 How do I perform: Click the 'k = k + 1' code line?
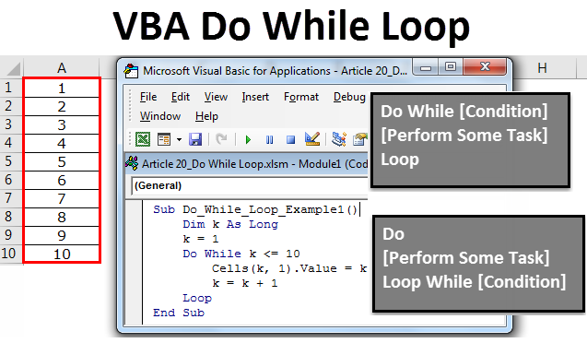[x=245, y=283]
